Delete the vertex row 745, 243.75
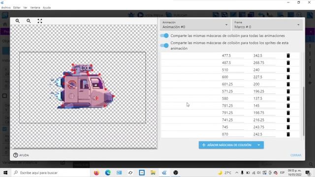 point(288,127)
